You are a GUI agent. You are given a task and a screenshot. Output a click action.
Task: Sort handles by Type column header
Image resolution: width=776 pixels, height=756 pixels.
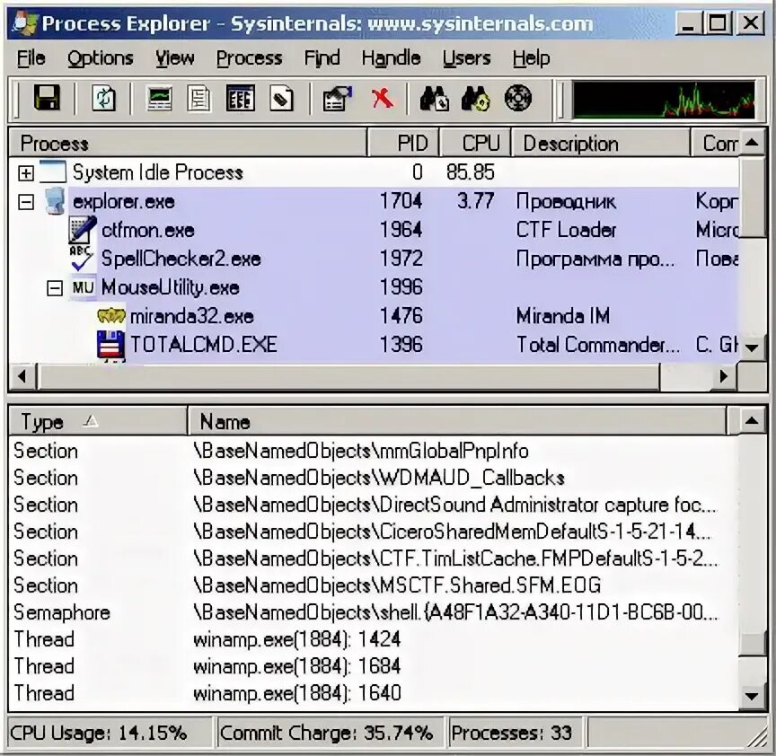tap(98, 421)
